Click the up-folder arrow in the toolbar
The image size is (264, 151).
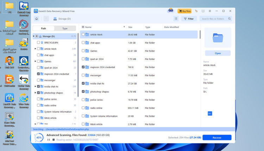(x=46, y=19)
